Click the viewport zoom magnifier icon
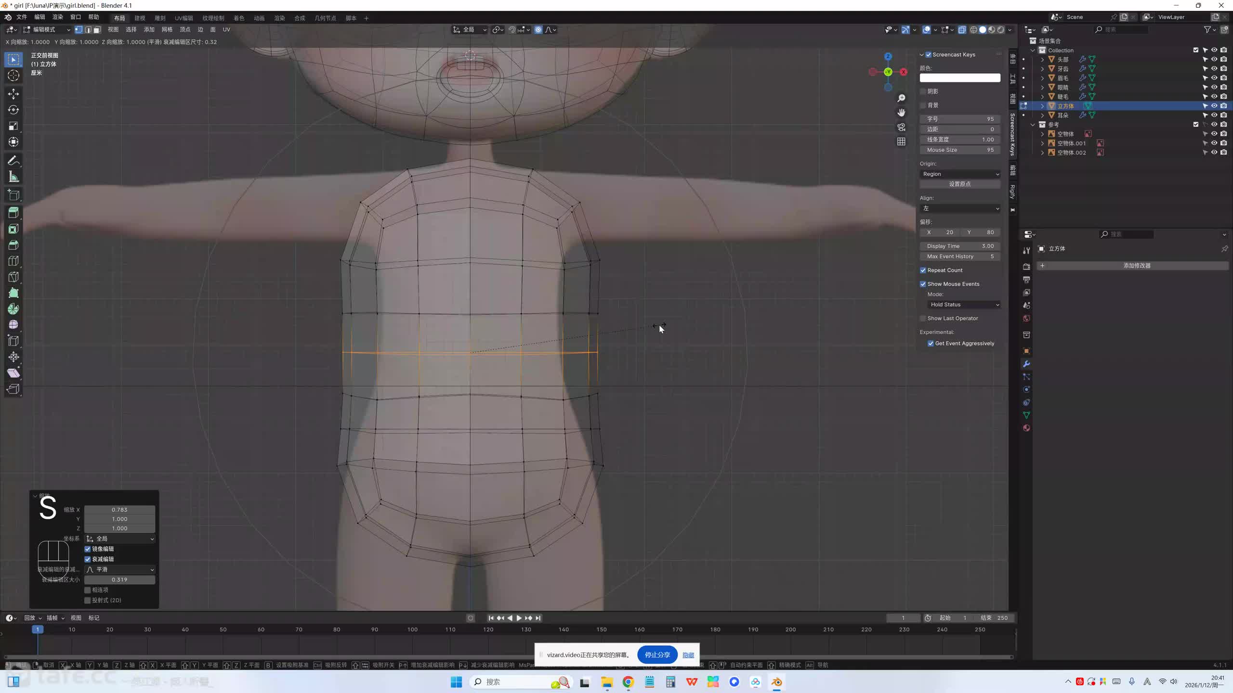 [x=901, y=98]
